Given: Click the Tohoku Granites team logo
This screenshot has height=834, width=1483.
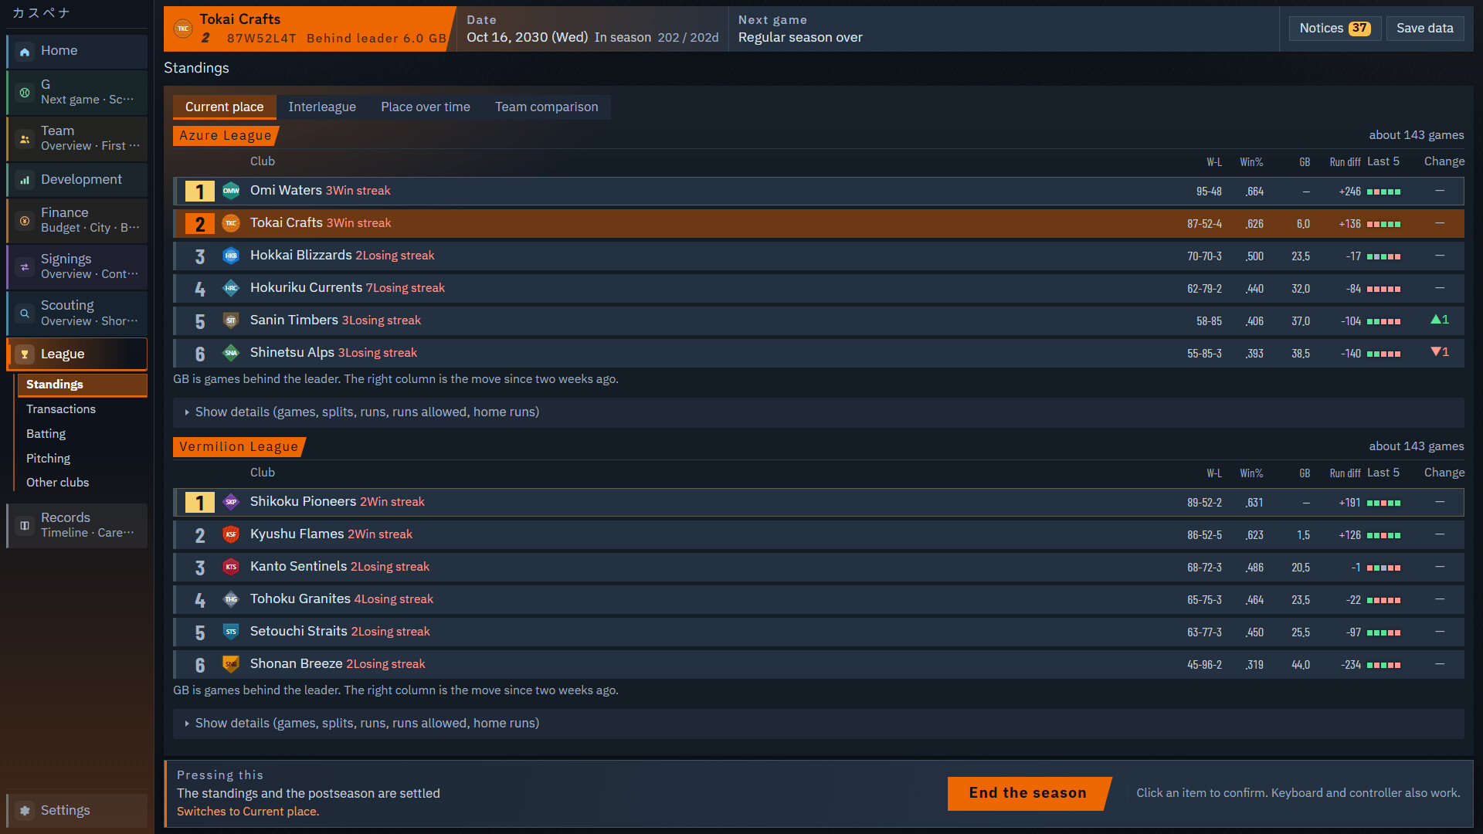Looking at the screenshot, I should 231,599.
